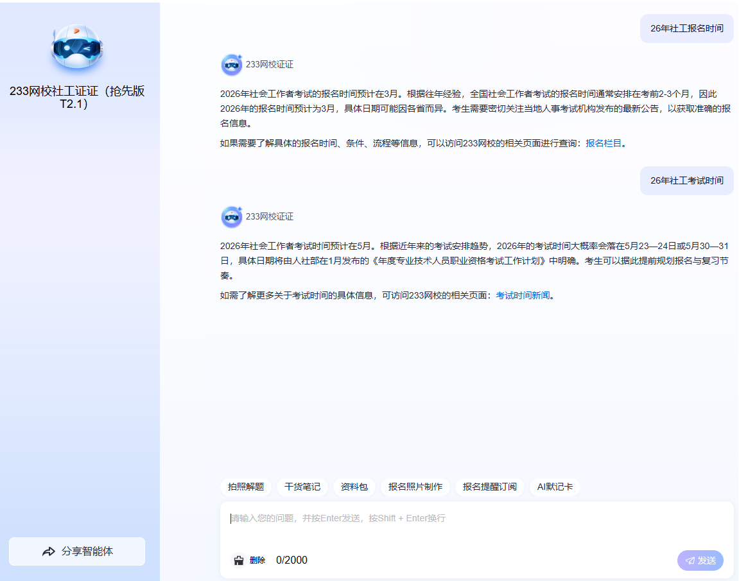Click the 分享智能体 share button
The height and width of the screenshot is (581, 739).
click(77, 551)
